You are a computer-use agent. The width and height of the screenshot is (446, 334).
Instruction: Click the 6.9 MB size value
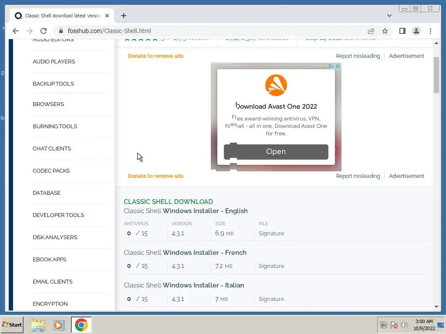tap(224, 234)
